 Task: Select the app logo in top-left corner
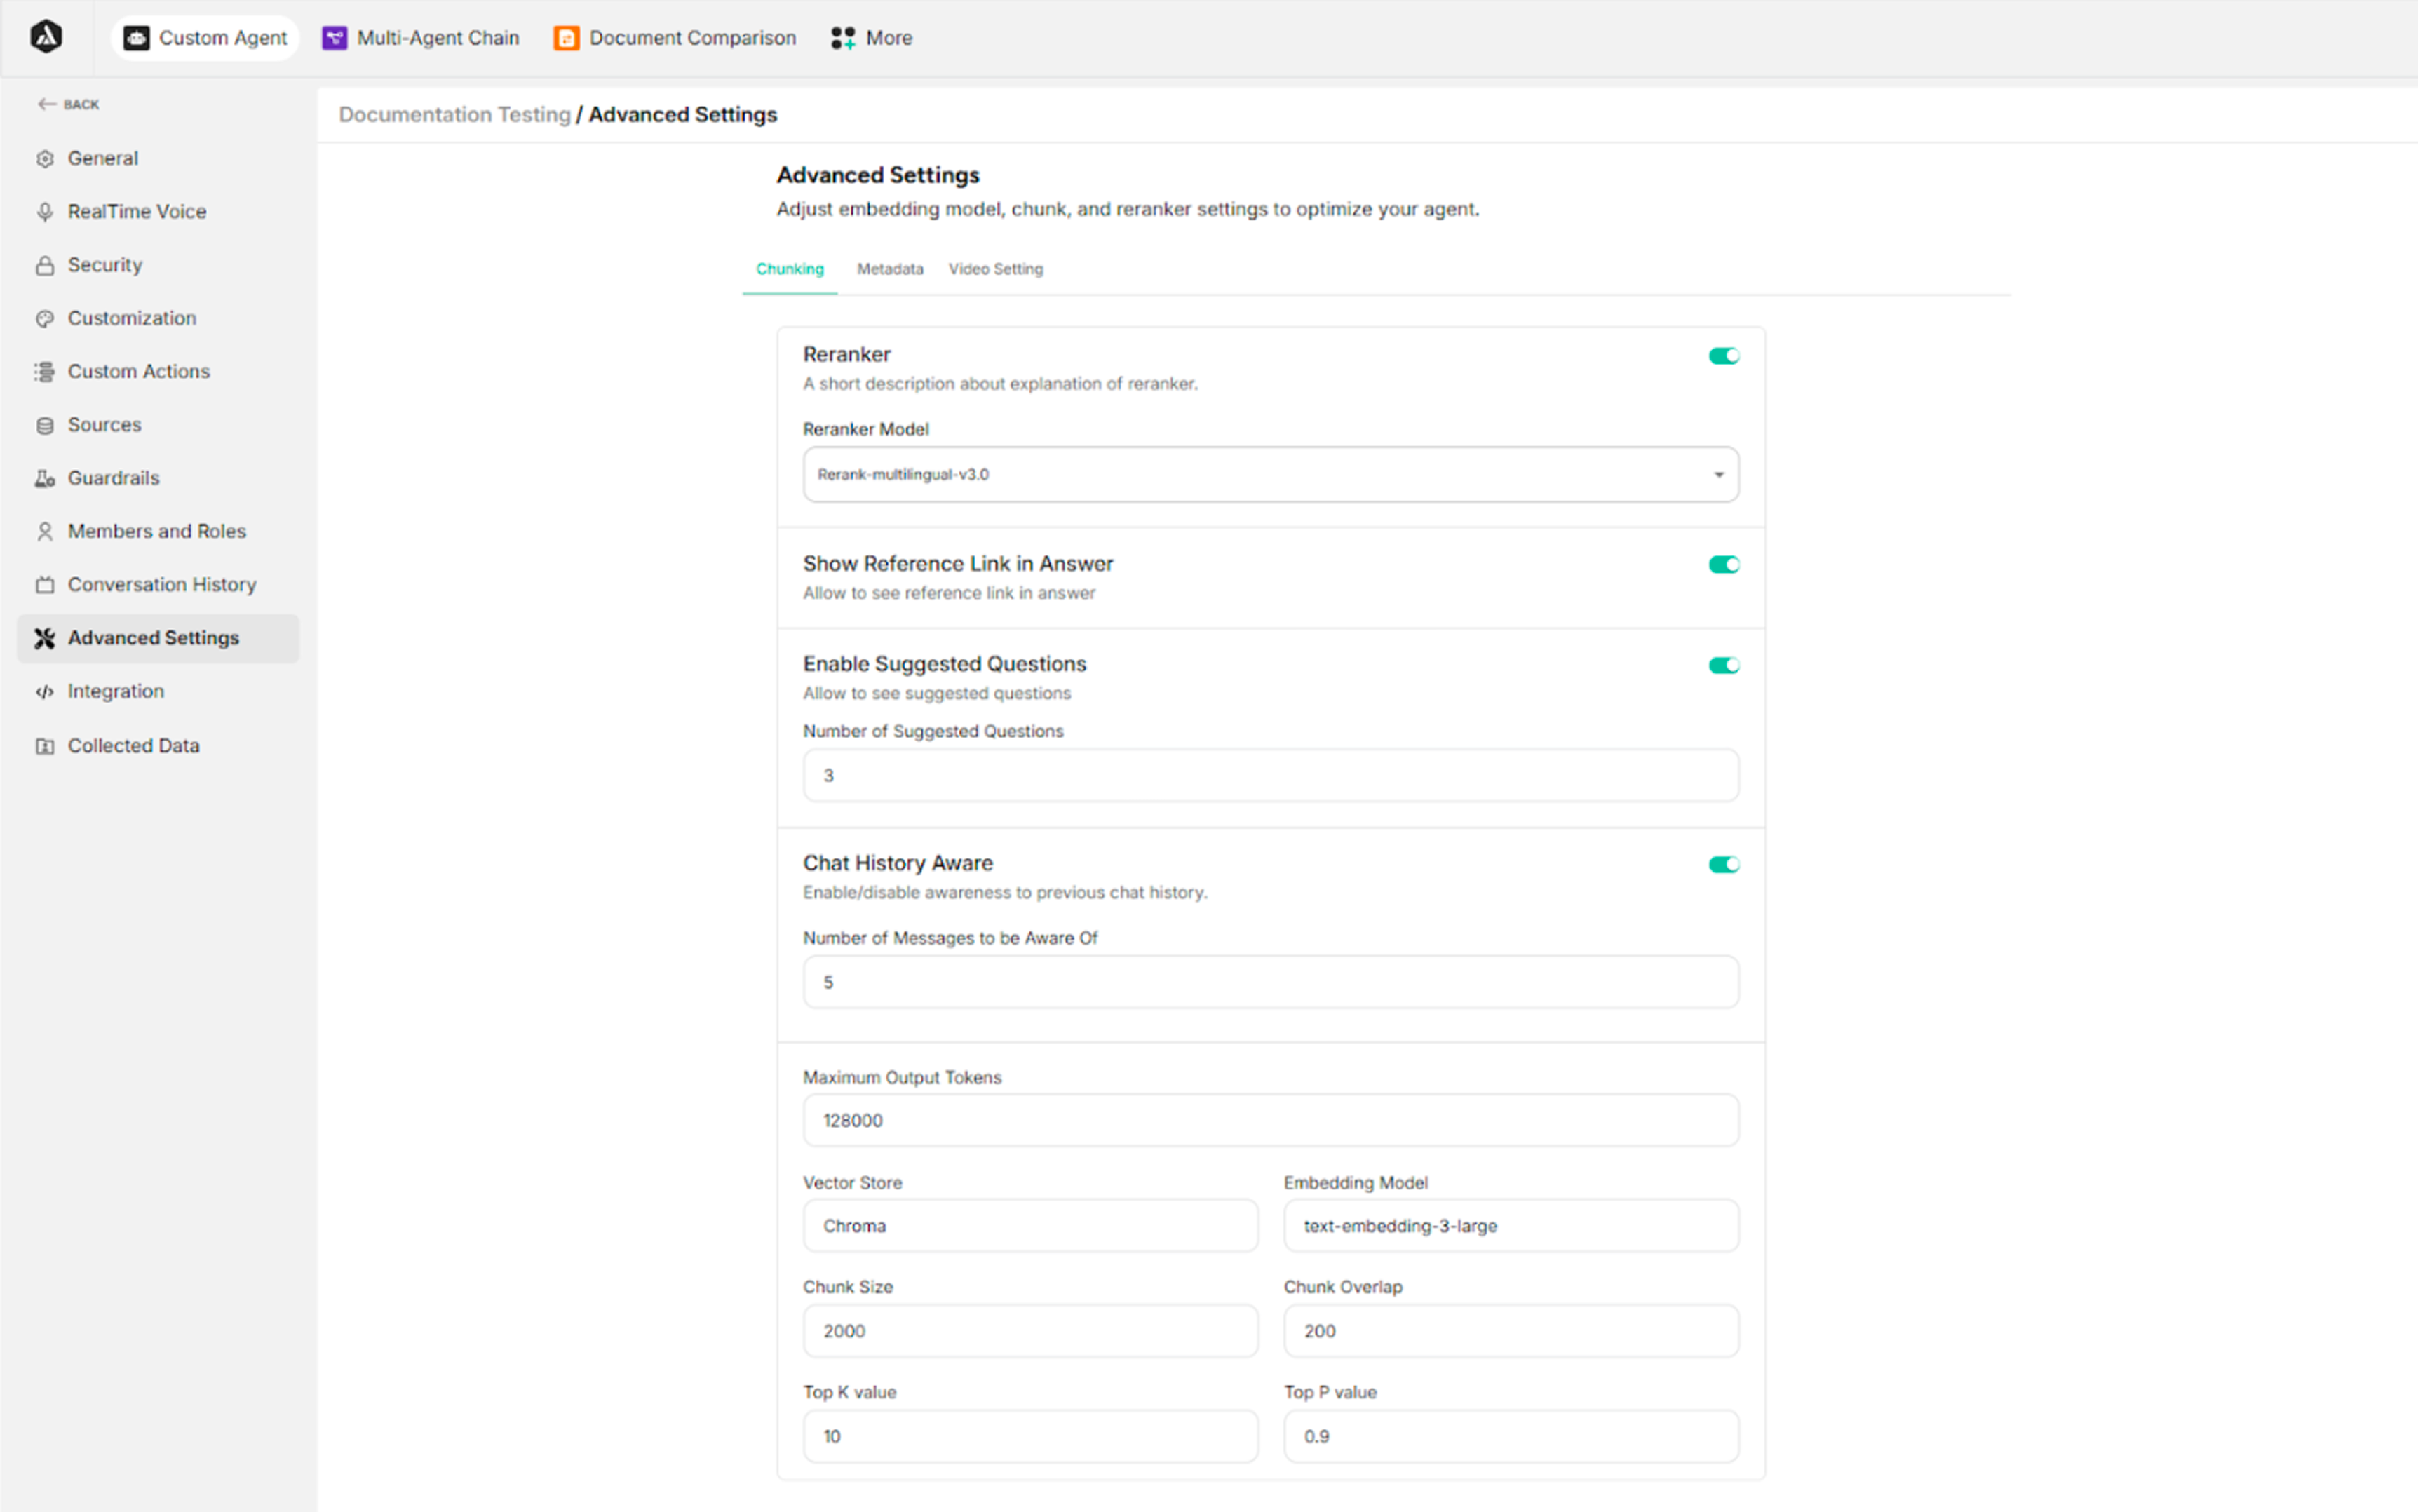click(47, 36)
